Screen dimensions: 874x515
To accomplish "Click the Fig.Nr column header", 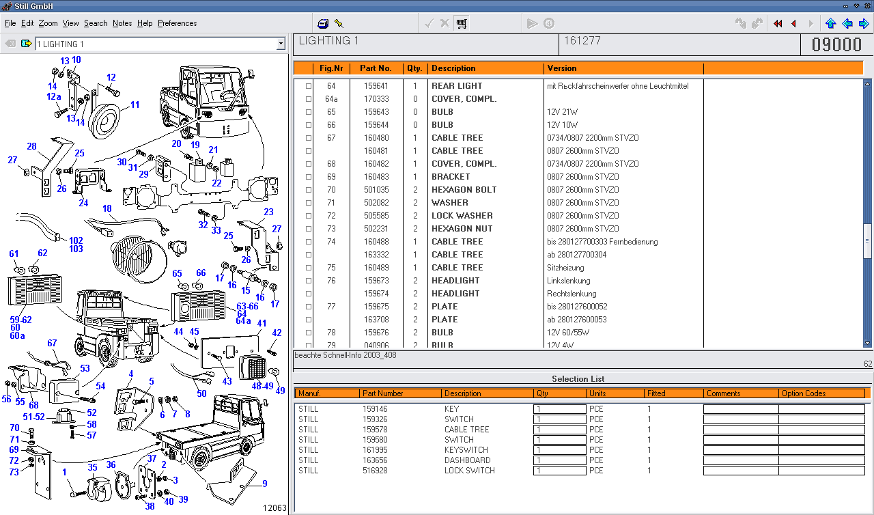I will point(331,68).
